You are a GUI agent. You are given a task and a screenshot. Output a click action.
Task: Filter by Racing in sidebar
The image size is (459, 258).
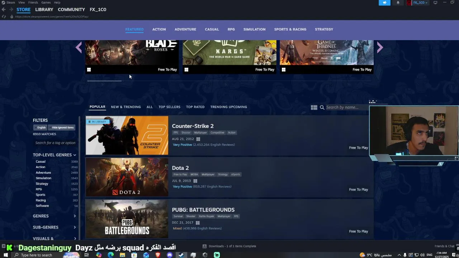pyautogui.click(x=41, y=200)
